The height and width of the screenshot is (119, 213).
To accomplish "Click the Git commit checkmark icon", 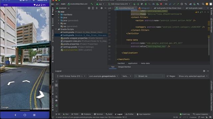I will click(174, 4).
